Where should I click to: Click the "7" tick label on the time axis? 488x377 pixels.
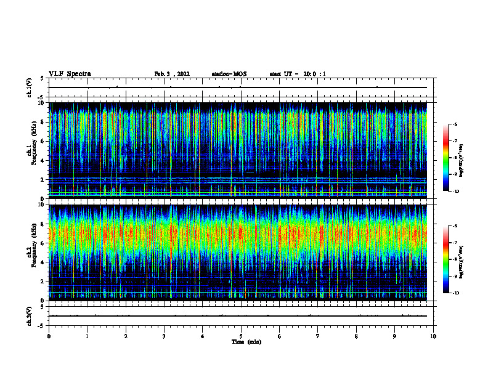318,336
